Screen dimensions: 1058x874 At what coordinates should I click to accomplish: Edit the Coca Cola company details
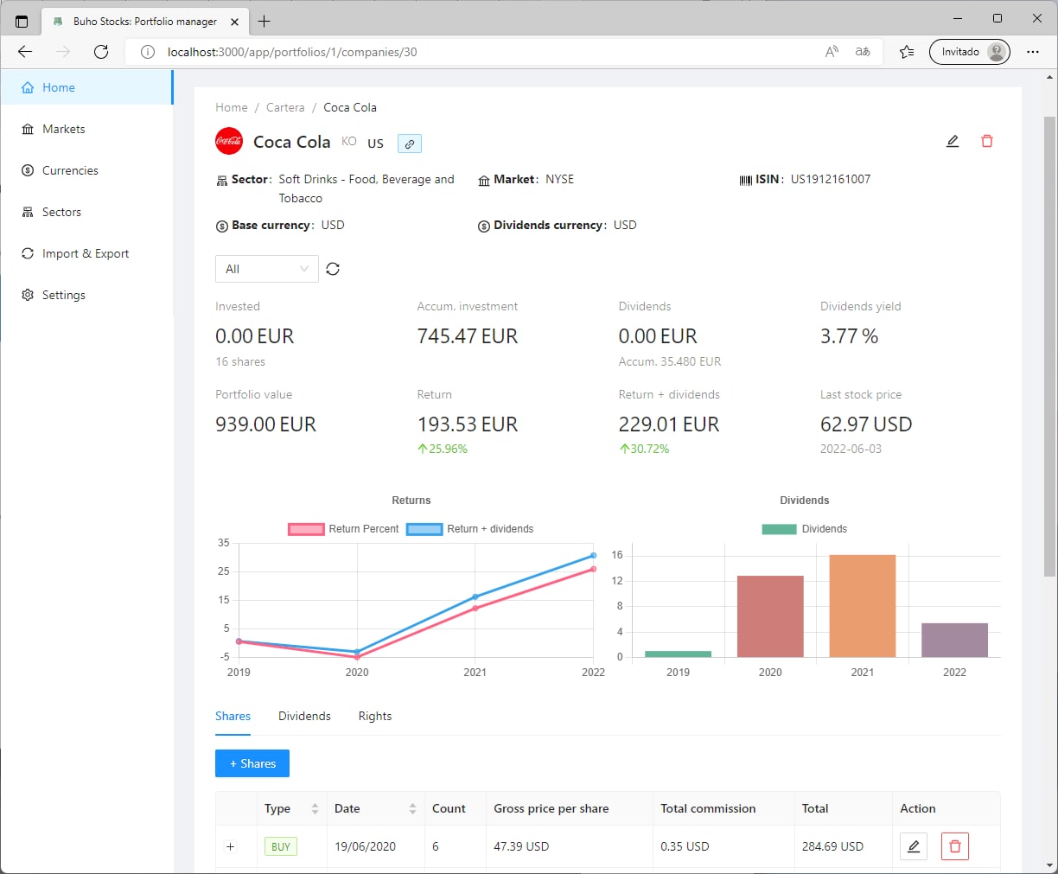point(953,141)
